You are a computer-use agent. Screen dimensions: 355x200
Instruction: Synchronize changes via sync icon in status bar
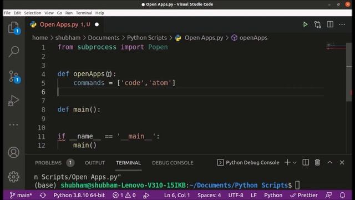click(43, 195)
